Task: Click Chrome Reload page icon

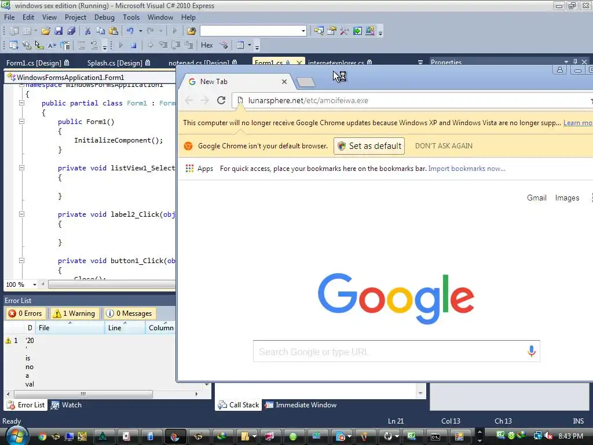Action: 221,100
